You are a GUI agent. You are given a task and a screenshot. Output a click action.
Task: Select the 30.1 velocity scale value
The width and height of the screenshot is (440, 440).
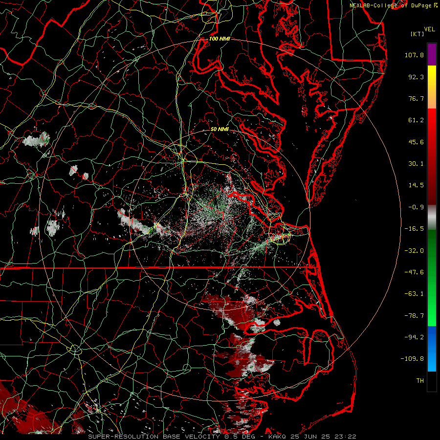tap(416, 164)
